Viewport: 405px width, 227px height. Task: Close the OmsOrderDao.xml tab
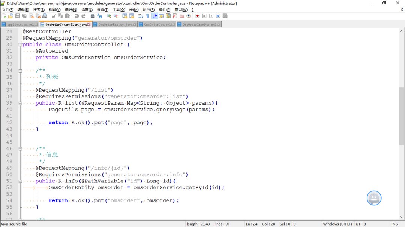pyautogui.click(x=173, y=25)
